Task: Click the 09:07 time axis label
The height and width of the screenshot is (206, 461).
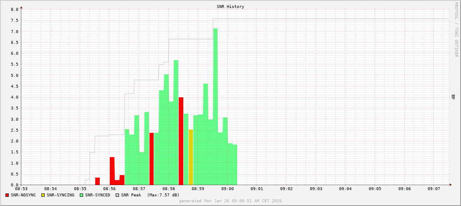Action: click(x=433, y=189)
